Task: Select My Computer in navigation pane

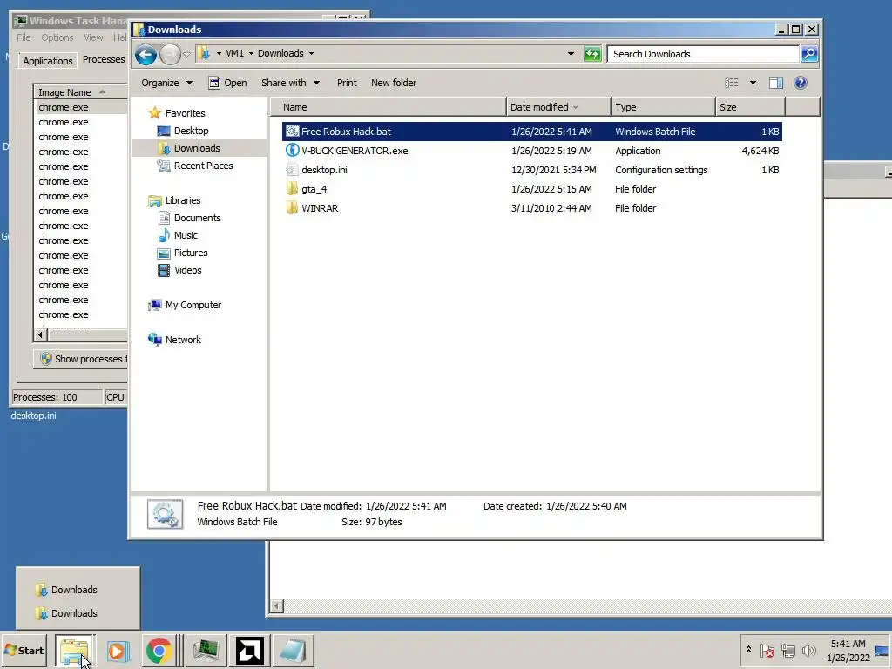Action: click(193, 305)
